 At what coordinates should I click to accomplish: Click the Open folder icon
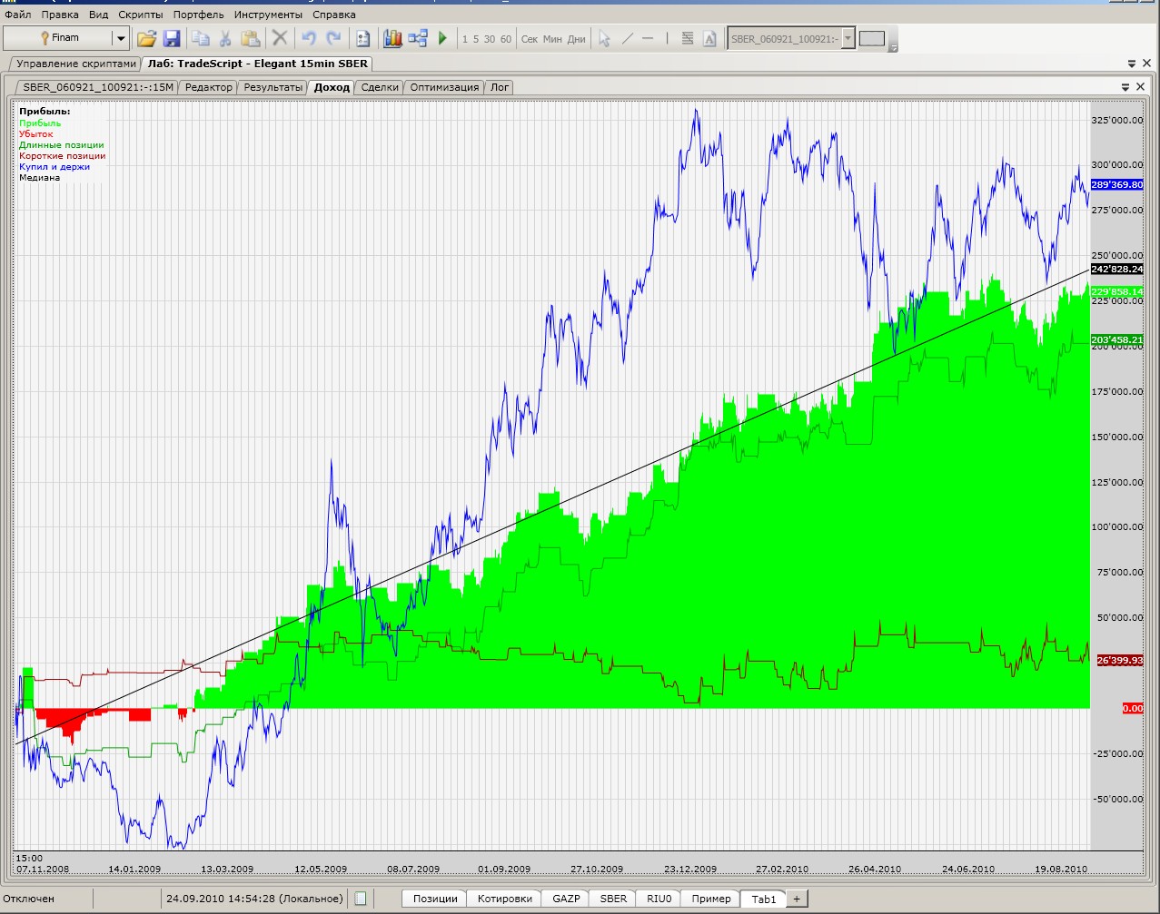(x=146, y=38)
